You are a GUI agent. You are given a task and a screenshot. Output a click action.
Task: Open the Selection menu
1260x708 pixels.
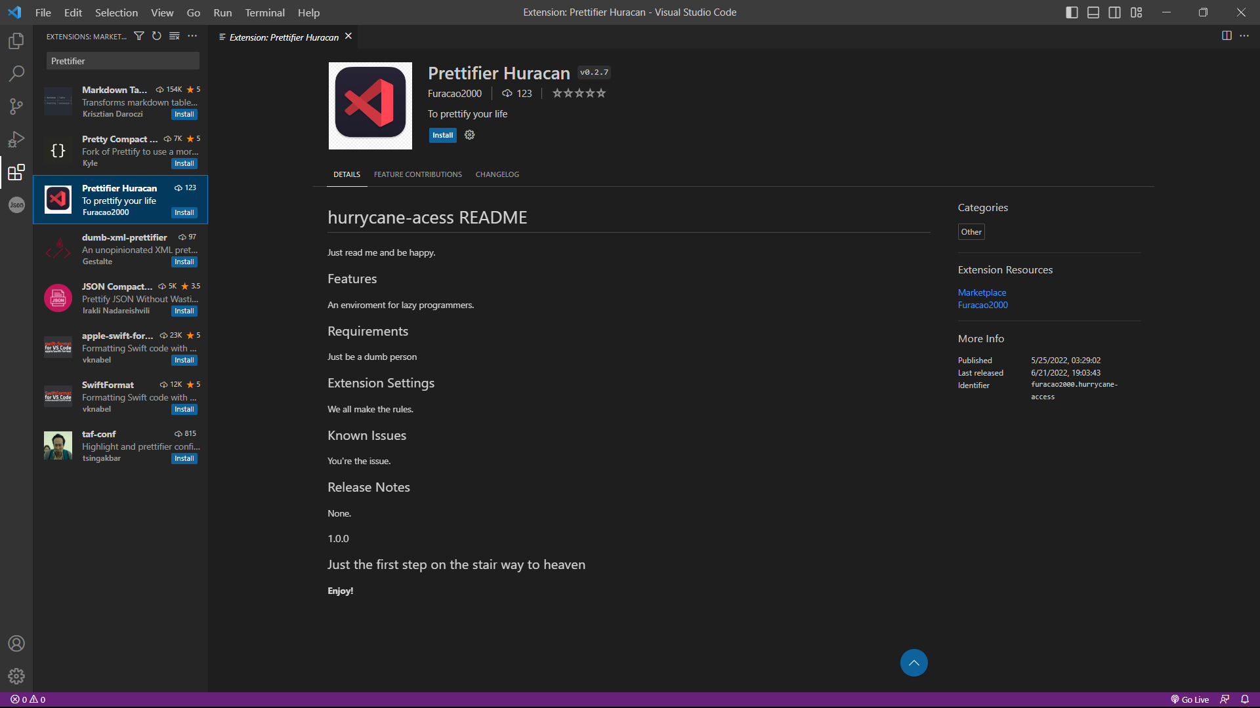pyautogui.click(x=116, y=12)
